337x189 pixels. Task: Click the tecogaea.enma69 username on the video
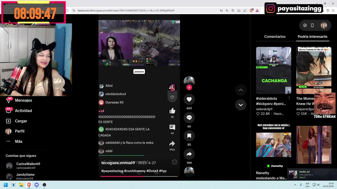tap(118, 163)
